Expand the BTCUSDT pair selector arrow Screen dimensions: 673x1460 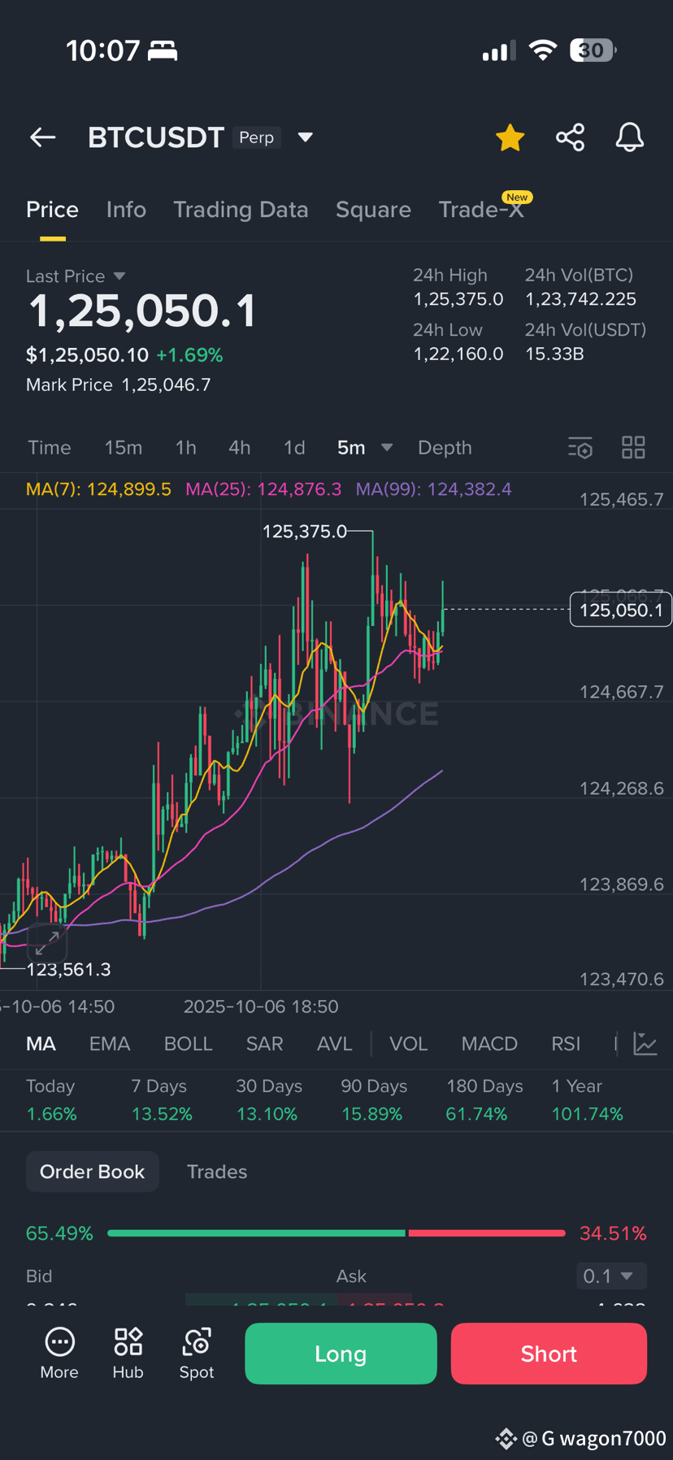pos(306,137)
